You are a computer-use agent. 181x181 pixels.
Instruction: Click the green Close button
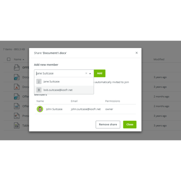pyautogui.click(x=130, y=124)
